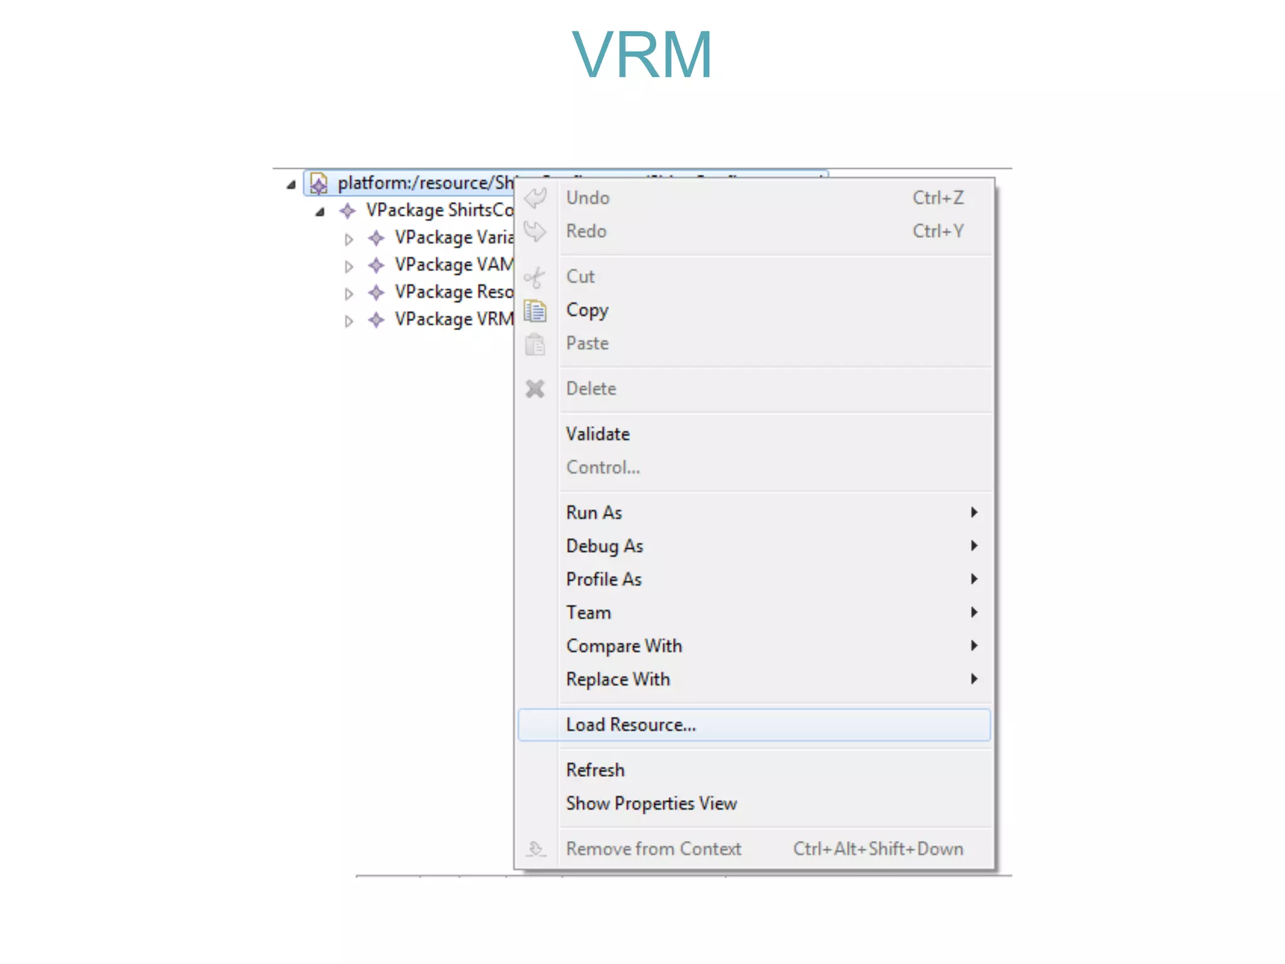Click the VPackage VRM diamond icon

coord(376,320)
